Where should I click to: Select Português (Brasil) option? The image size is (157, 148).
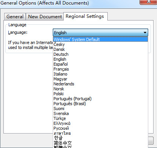tap(100, 104)
